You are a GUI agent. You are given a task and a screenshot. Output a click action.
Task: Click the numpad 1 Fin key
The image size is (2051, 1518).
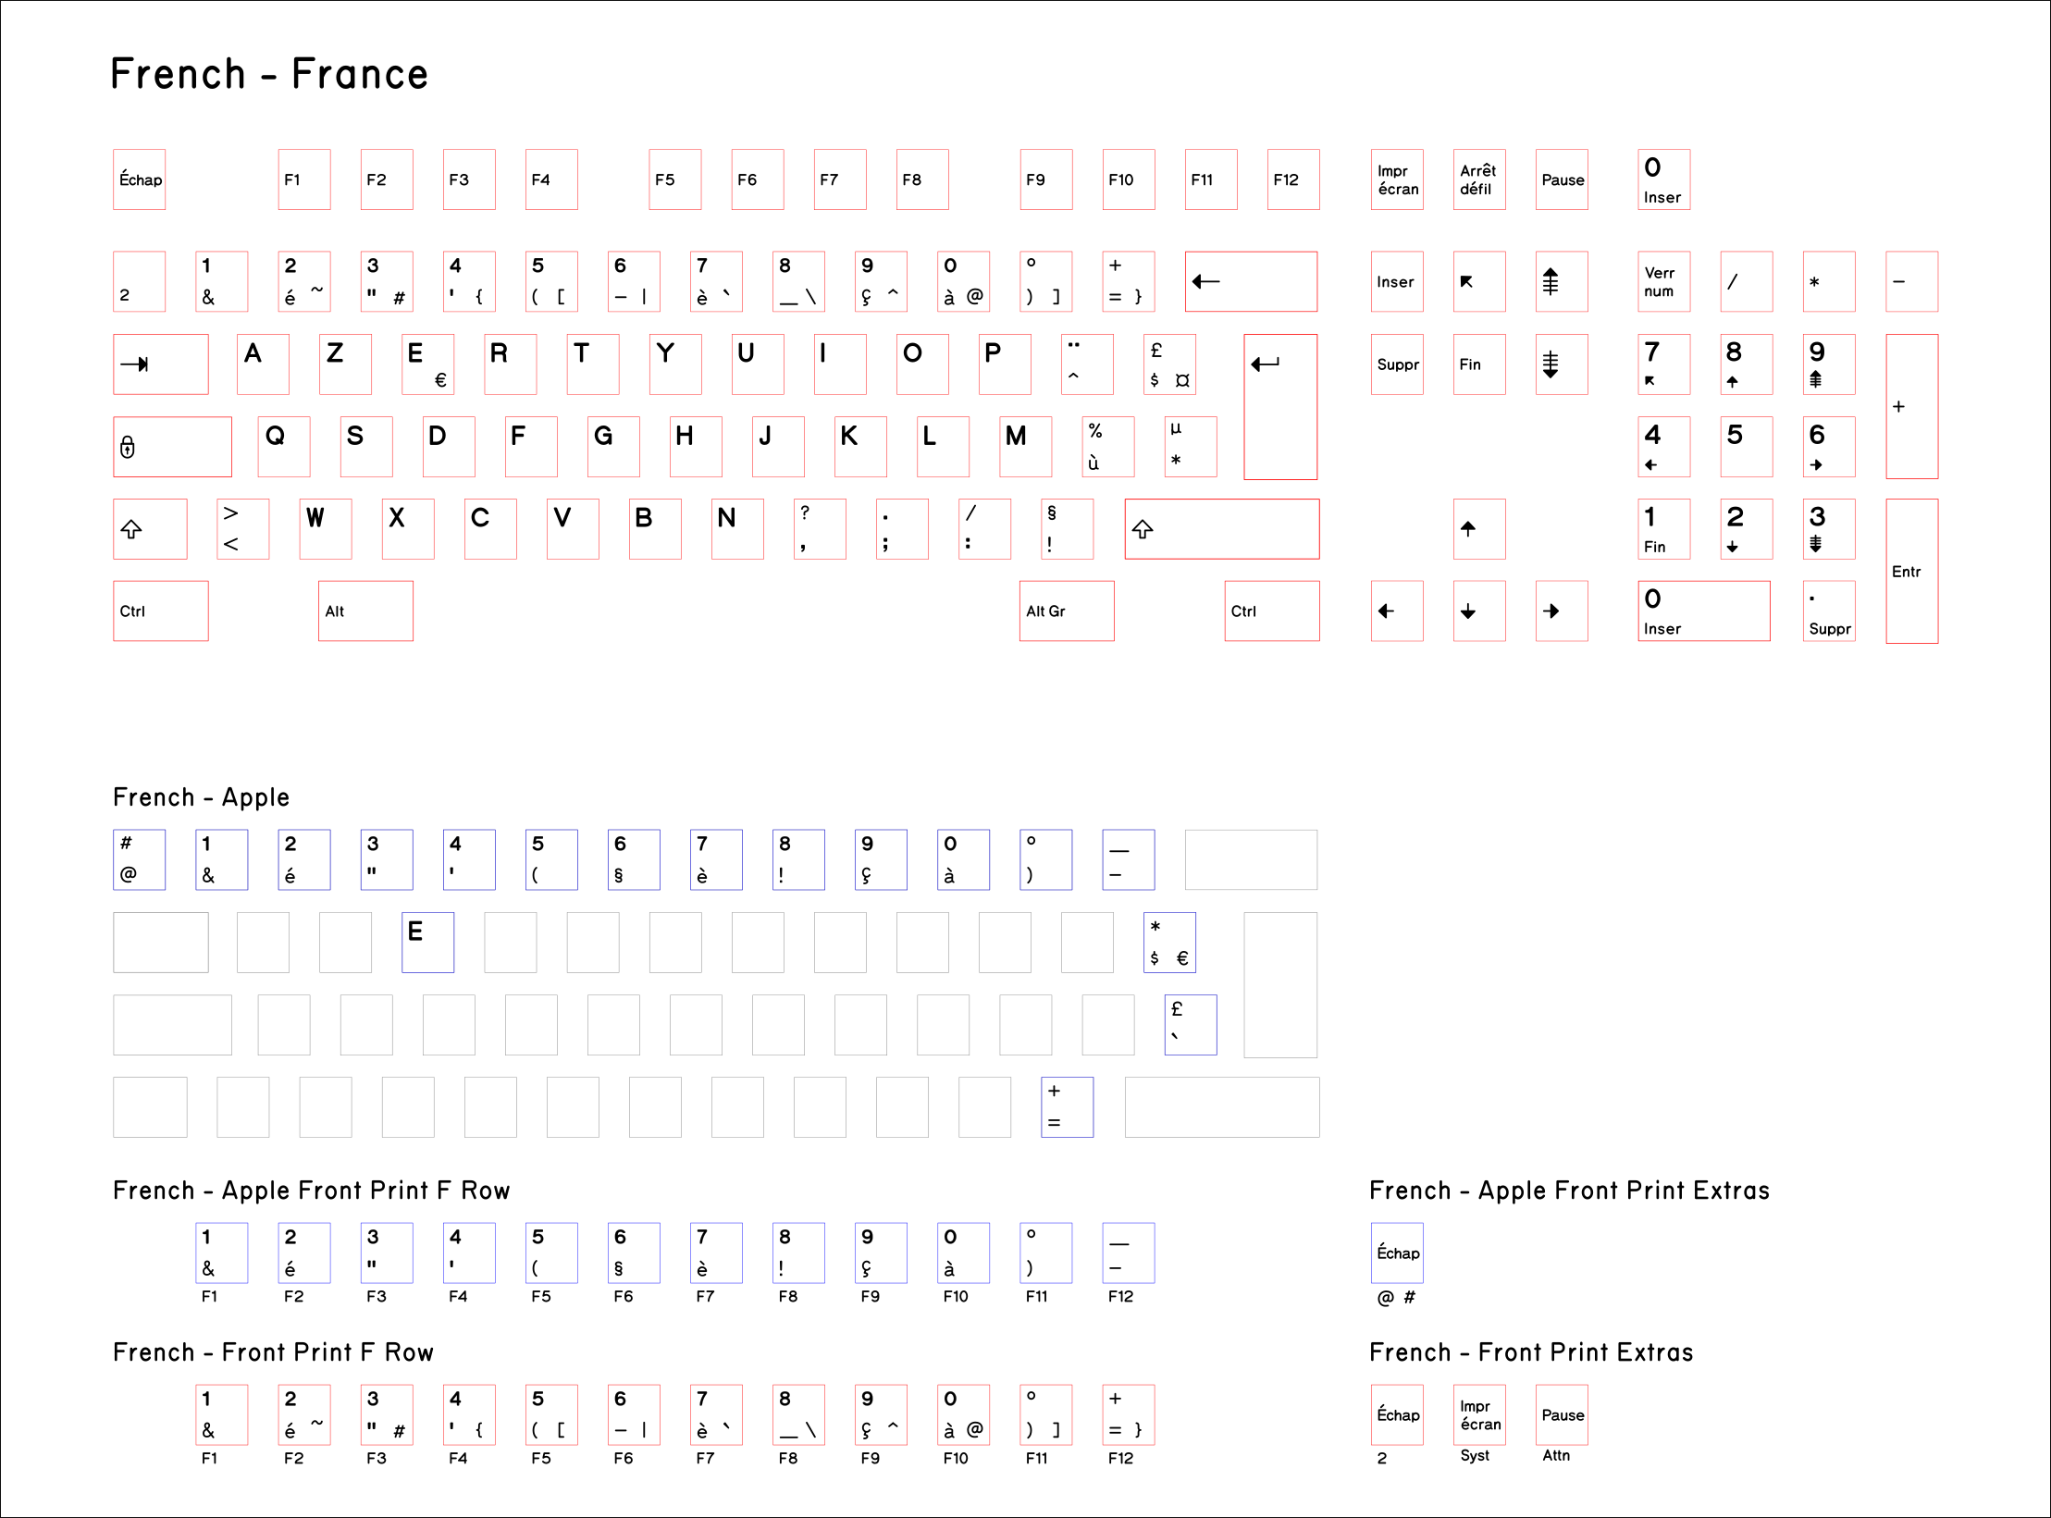(1663, 529)
